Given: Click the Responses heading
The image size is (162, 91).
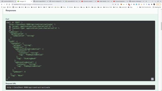Looking at the screenshot, I should point(11,11).
